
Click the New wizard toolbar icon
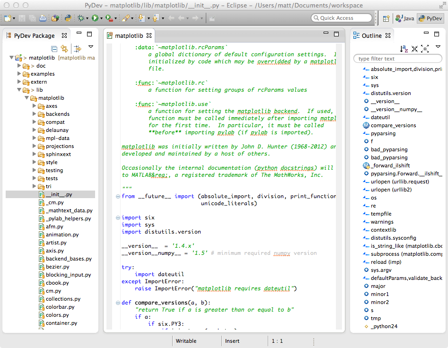tap(8, 18)
